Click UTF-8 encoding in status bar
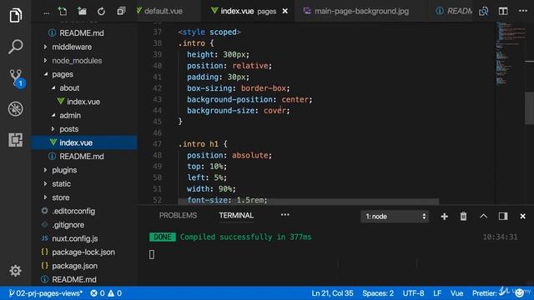The width and height of the screenshot is (534, 300). pyautogui.click(x=414, y=293)
